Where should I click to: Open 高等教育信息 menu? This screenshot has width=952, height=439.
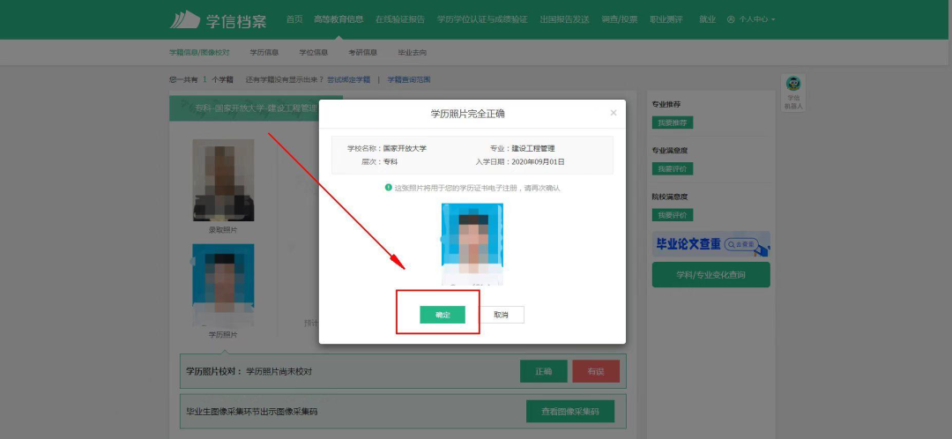coord(338,19)
